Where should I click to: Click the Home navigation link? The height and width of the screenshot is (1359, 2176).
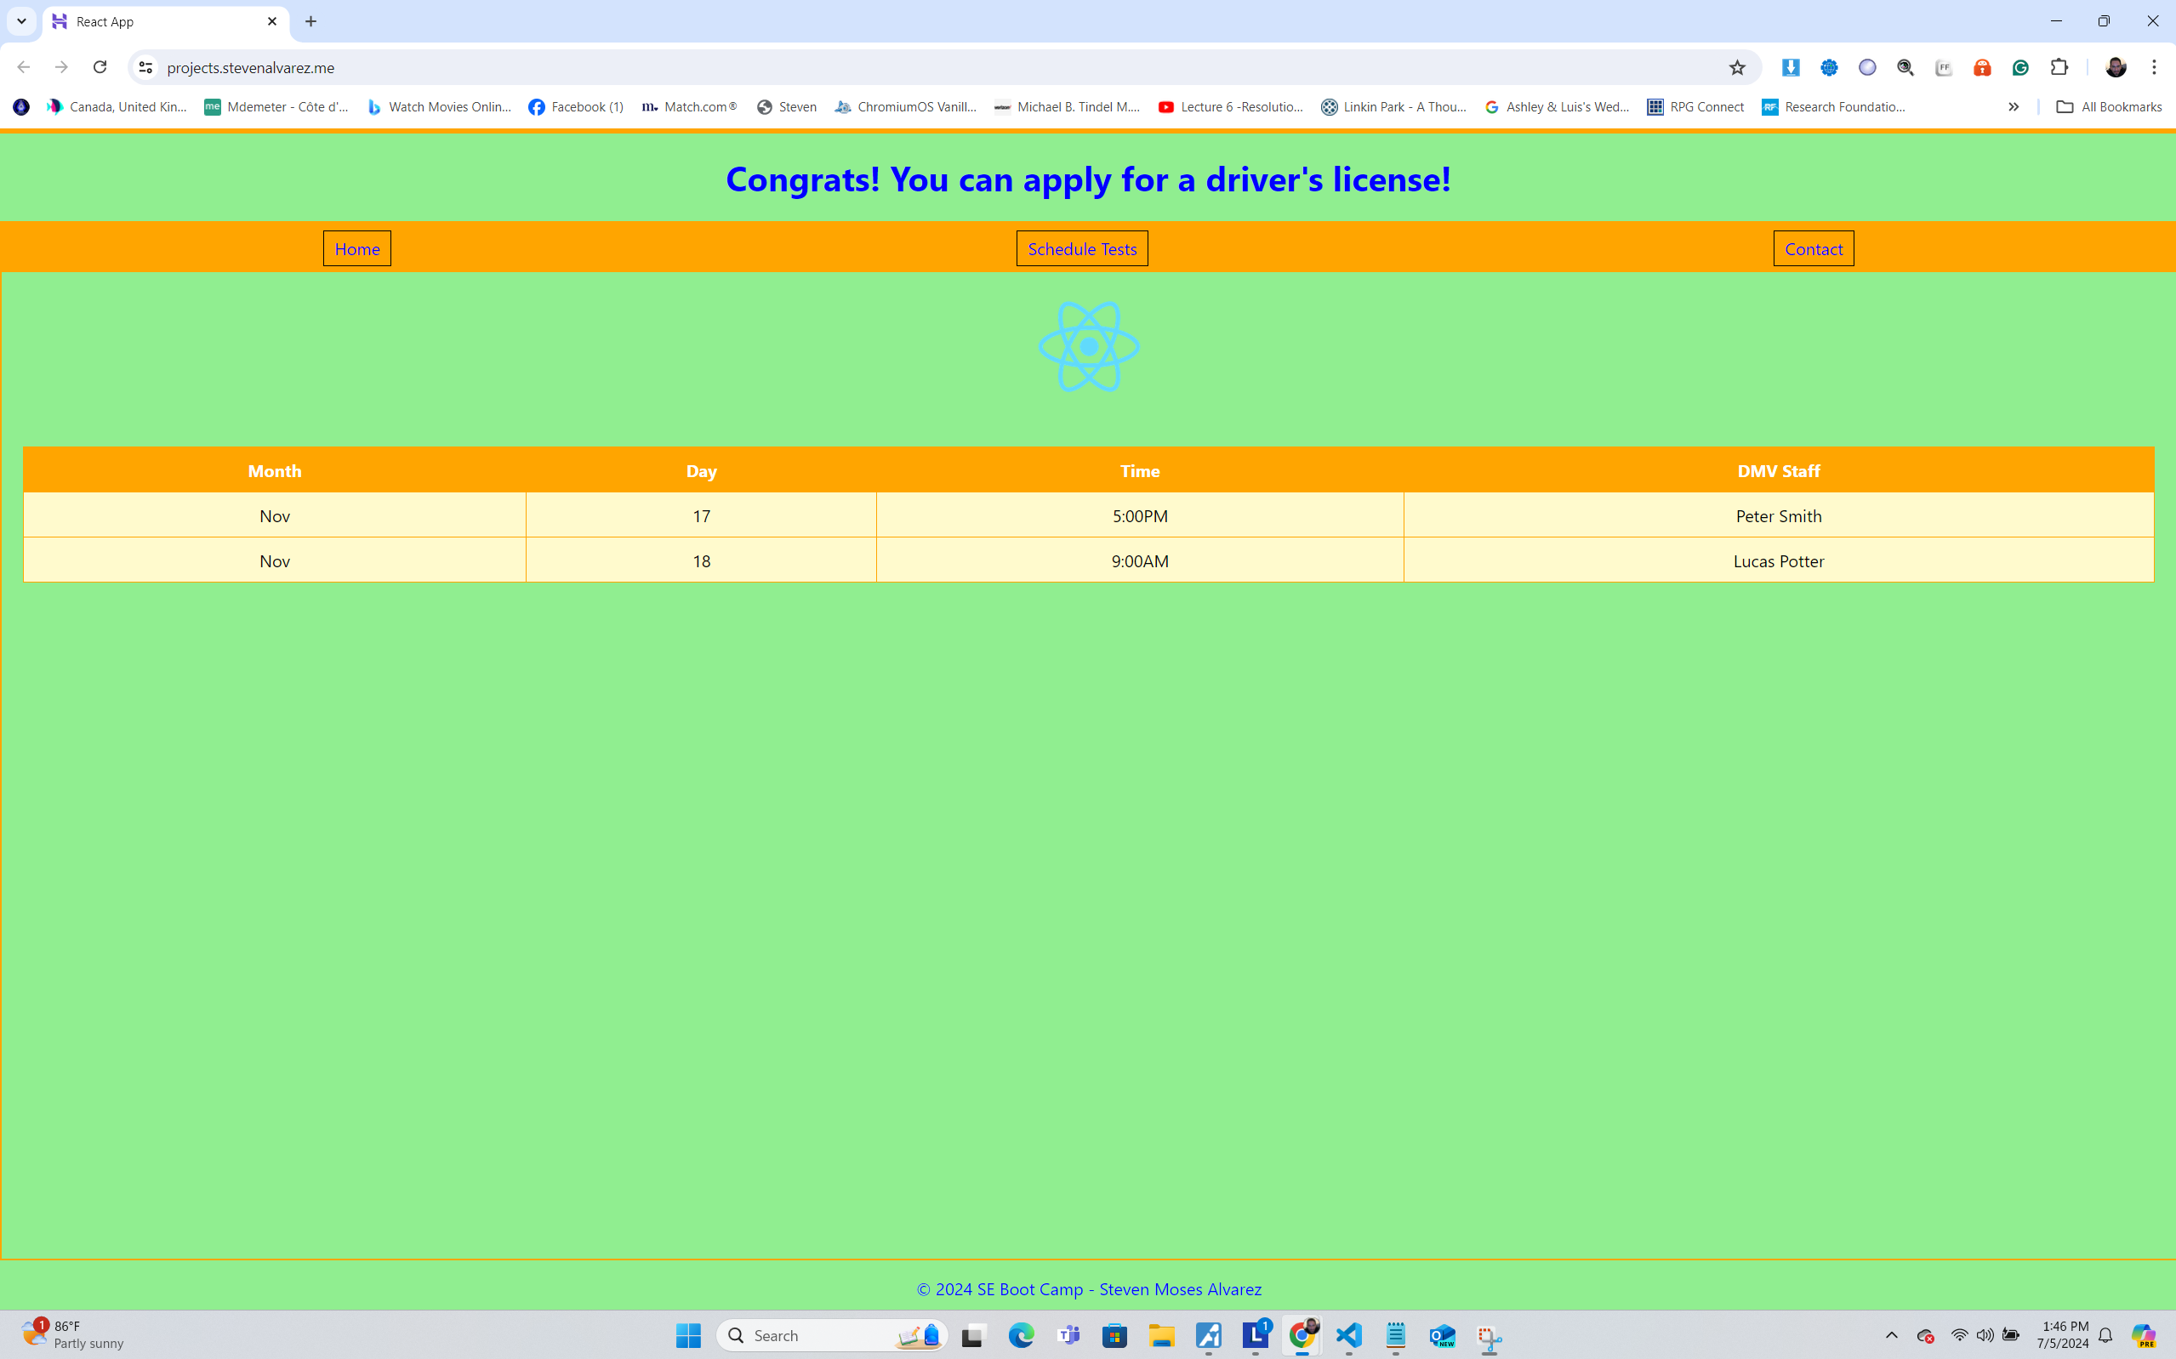[356, 249]
